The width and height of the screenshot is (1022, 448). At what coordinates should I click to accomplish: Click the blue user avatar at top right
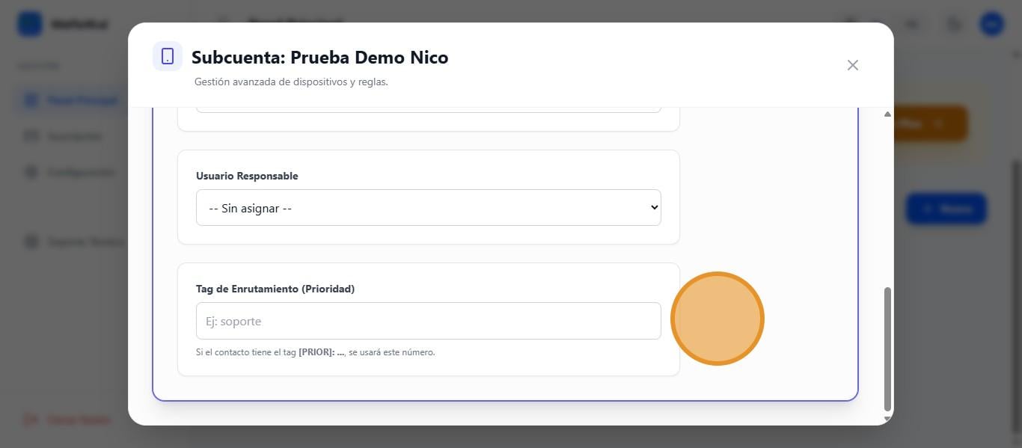point(992,24)
